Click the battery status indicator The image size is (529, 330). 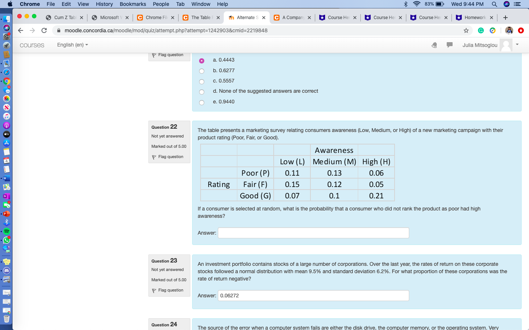pos(440,4)
